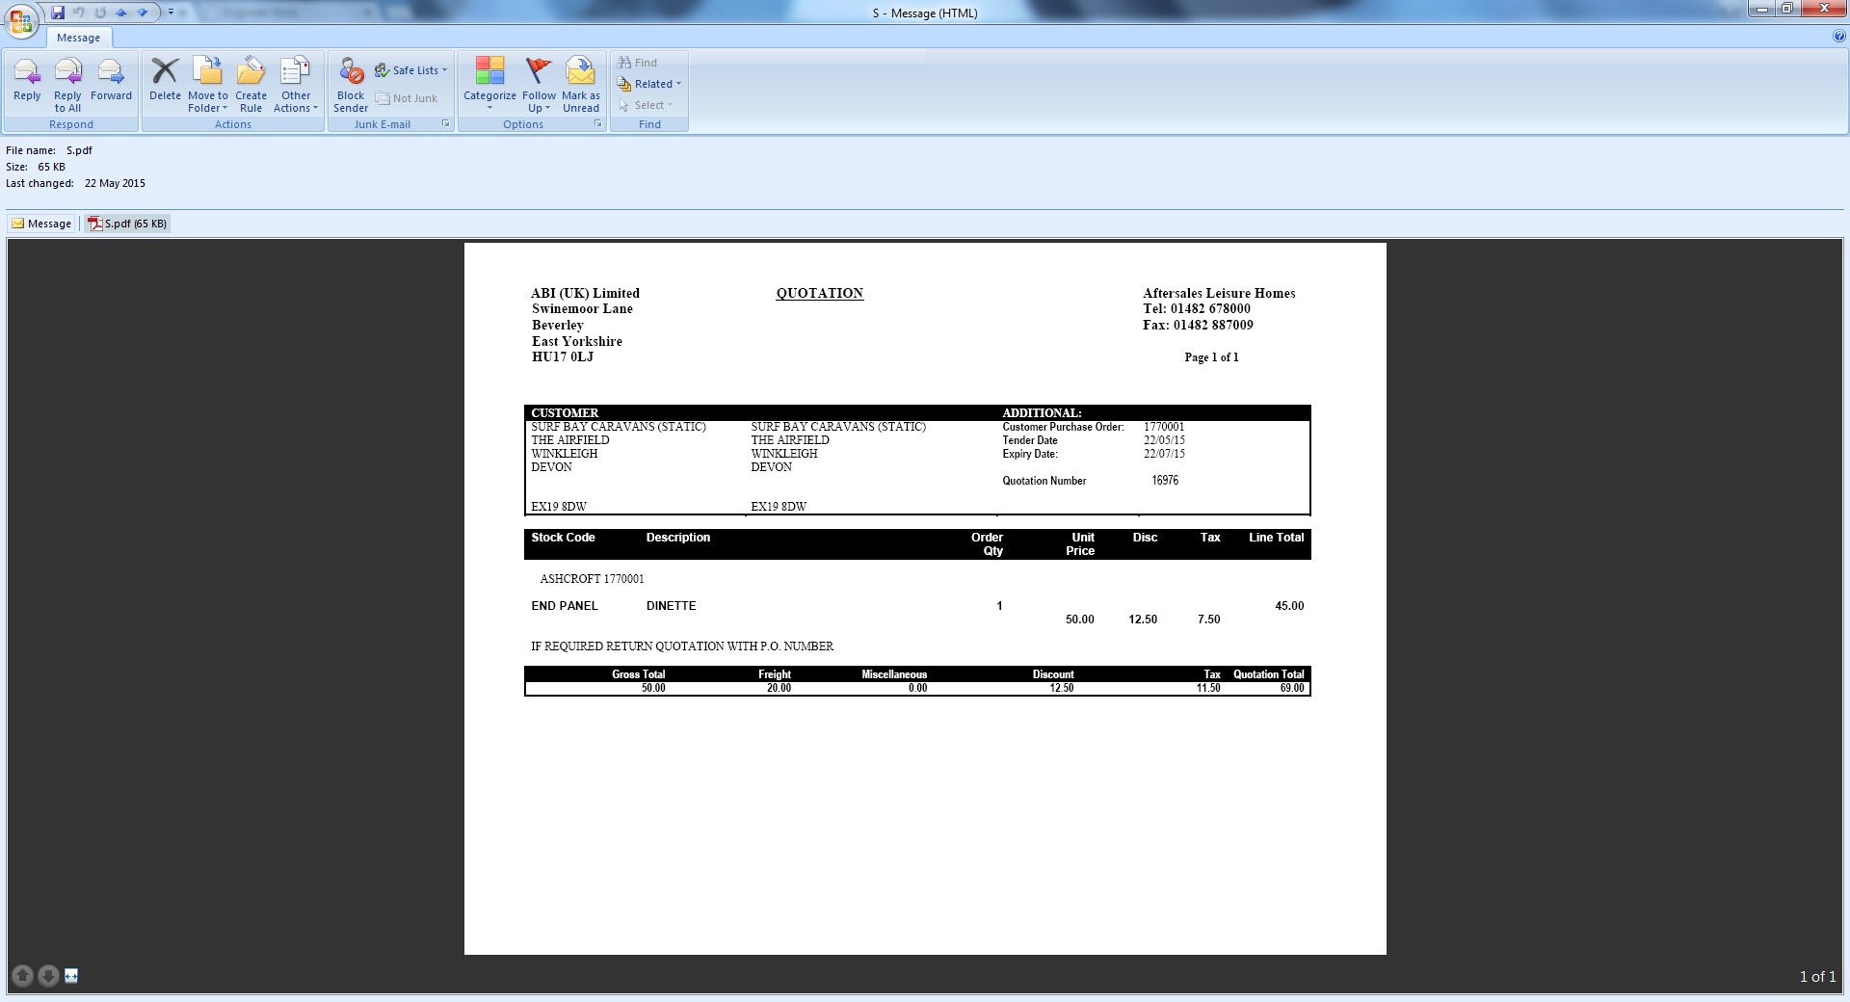Click the Last changed date 22 May 2015
1850x1002 pixels.
point(115,183)
